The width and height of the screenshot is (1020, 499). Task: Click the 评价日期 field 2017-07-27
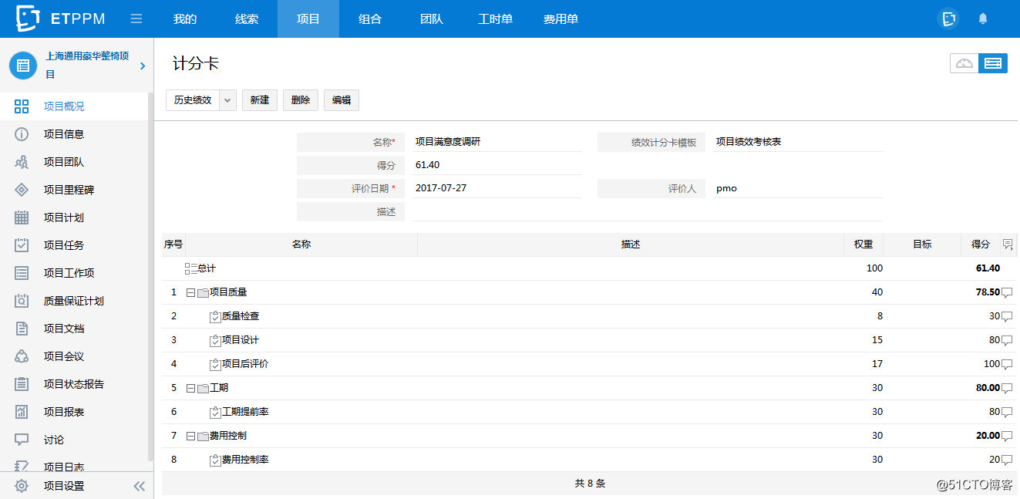click(497, 188)
